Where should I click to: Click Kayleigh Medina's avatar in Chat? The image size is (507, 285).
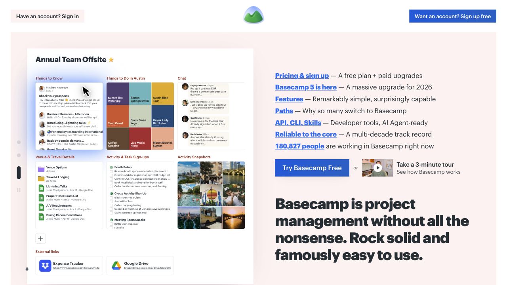point(185,87)
